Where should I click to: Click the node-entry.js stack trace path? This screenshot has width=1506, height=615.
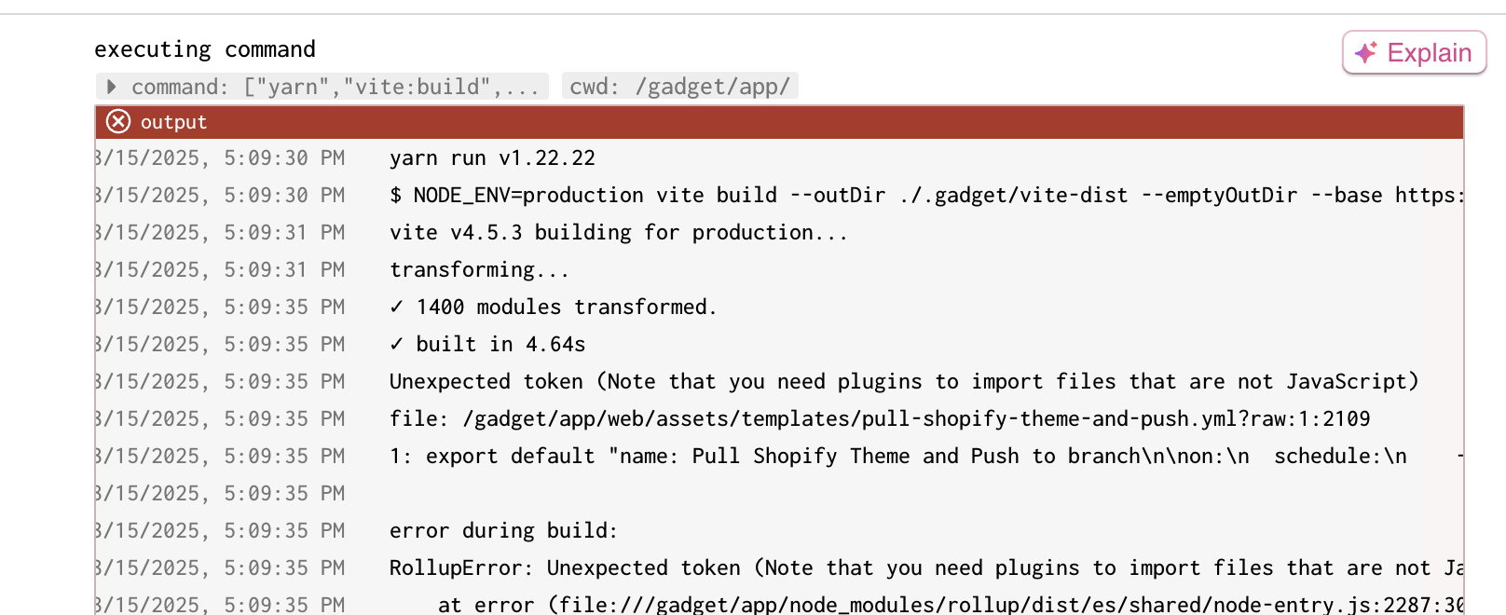click(x=951, y=605)
